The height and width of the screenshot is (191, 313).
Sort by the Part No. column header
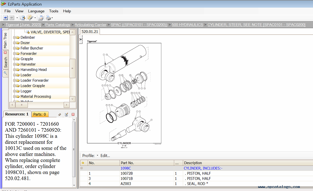(147, 163)
